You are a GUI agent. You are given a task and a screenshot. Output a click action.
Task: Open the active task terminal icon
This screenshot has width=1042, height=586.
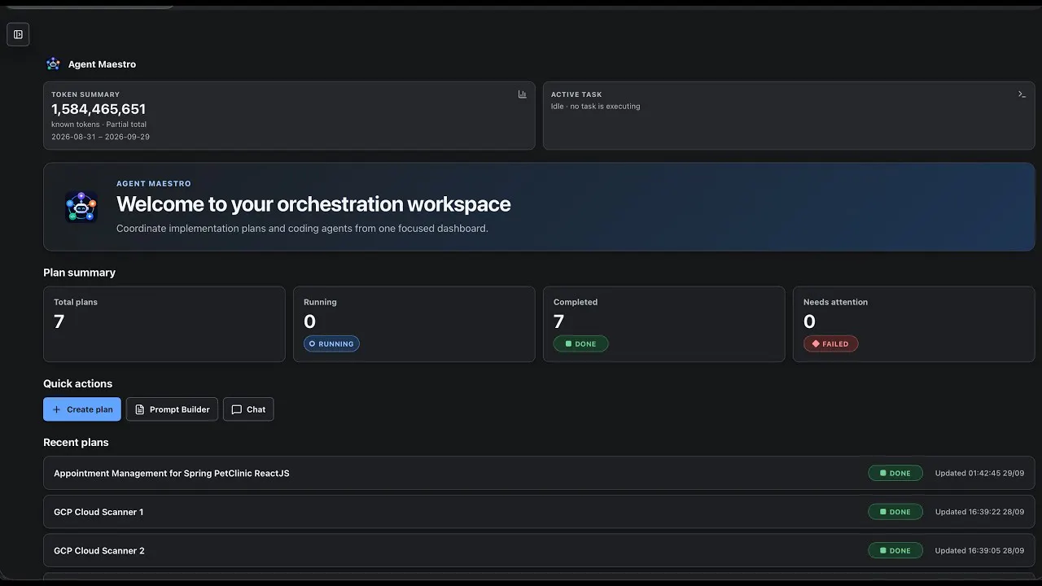(1022, 94)
